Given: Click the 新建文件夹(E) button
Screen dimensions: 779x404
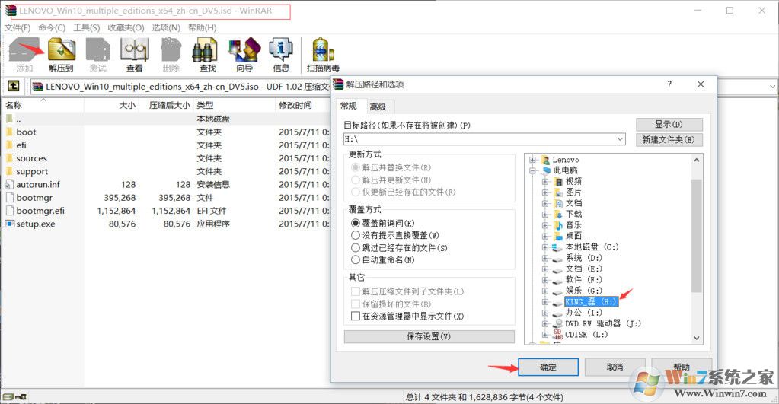Looking at the screenshot, I should [x=669, y=140].
